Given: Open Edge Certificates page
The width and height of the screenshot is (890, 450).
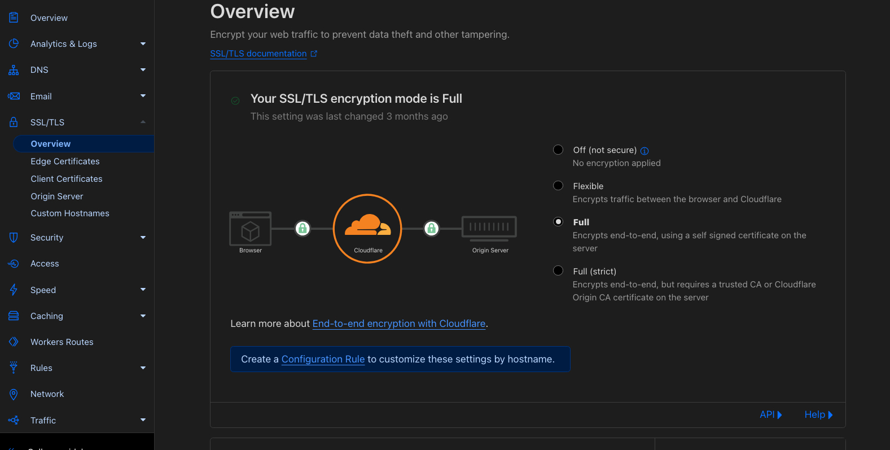Looking at the screenshot, I should [x=65, y=161].
